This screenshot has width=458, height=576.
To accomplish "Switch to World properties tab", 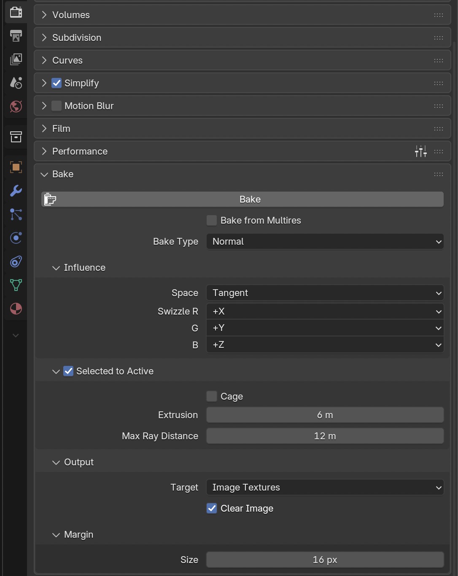I will click(x=16, y=106).
